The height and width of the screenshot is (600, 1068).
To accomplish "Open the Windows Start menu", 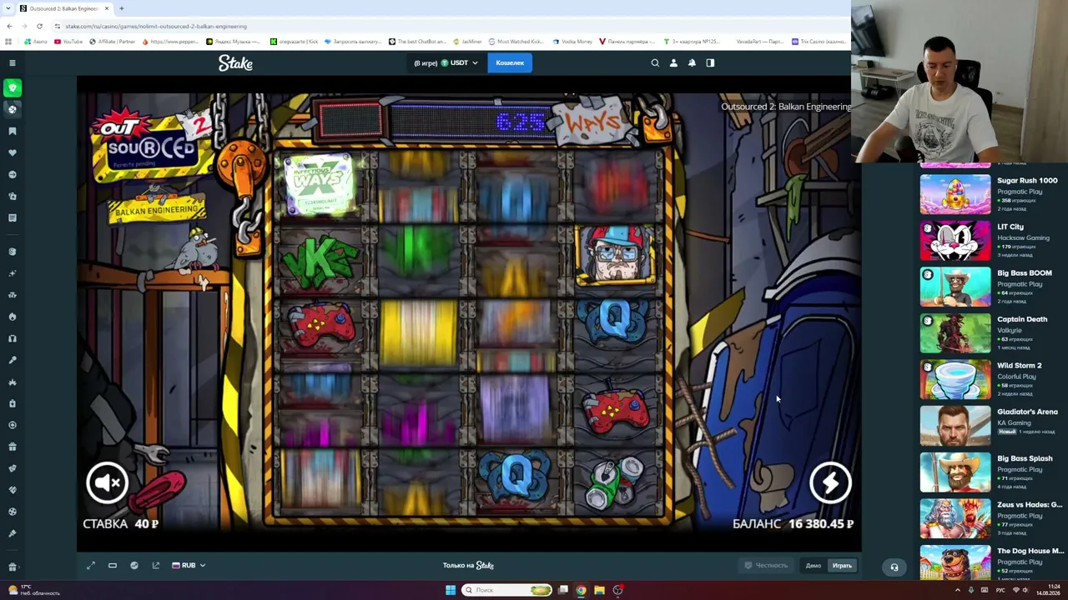I will (451, 590).
